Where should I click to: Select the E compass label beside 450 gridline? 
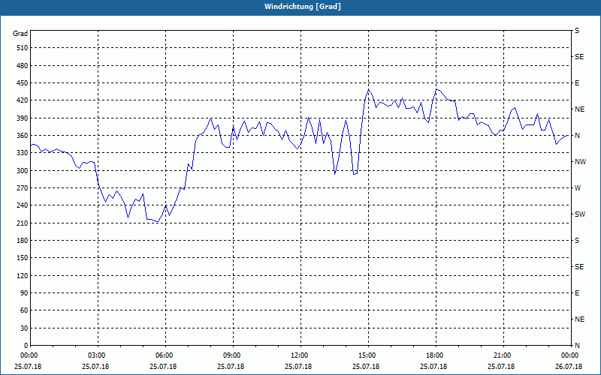tap(577, 83)
